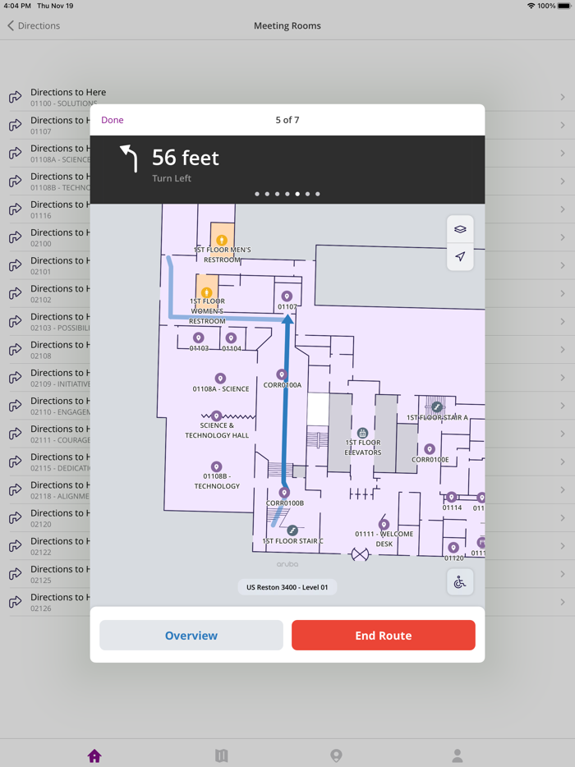Select the accessibility wheelchair icon on map
Screen dimensions: 575x767
click(x=459, y=582)
